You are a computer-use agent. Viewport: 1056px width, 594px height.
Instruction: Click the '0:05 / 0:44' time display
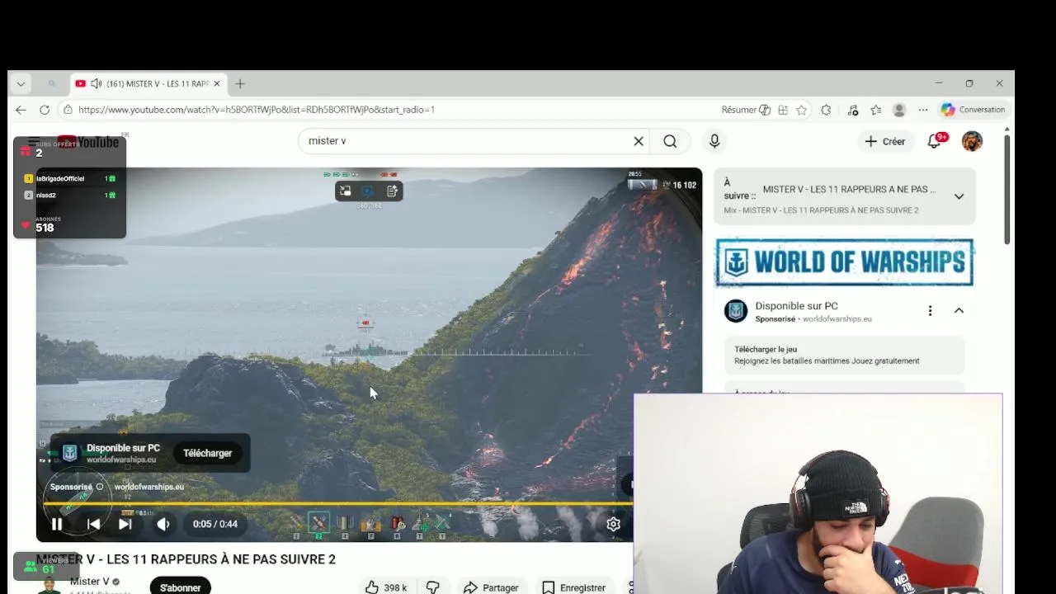(x=215, y=524)
